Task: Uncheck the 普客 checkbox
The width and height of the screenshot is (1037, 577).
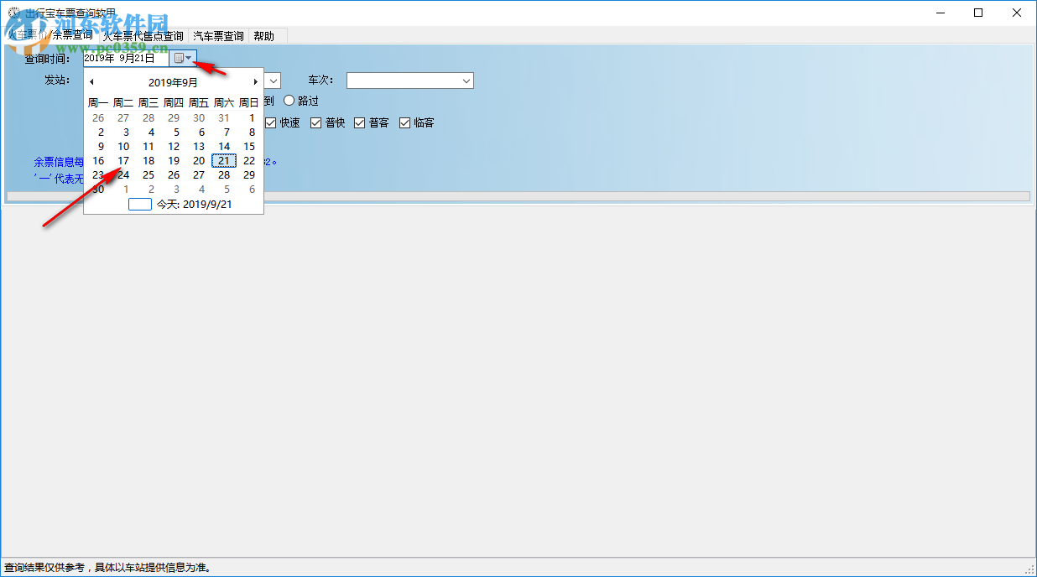Action: point(361,122)
